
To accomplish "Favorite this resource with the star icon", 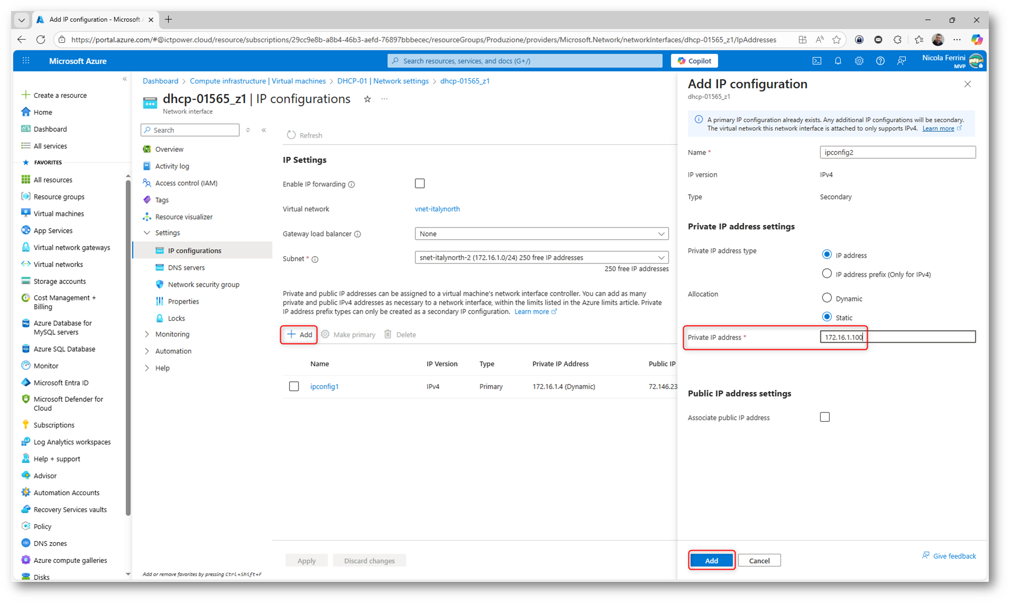I will point(367,99).
